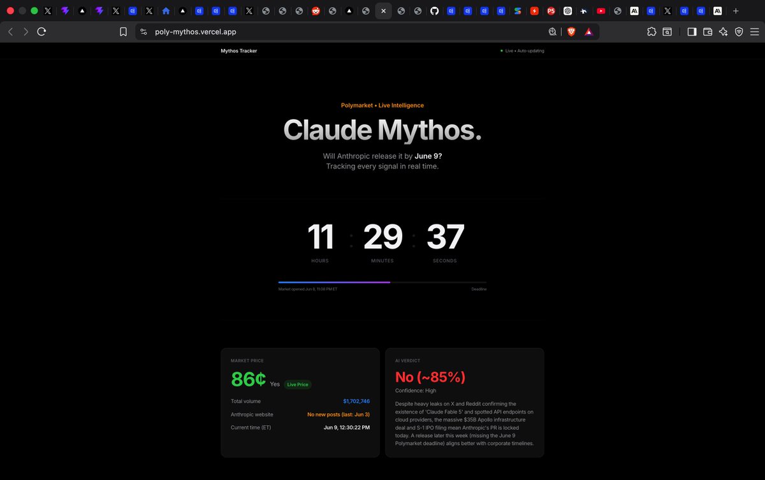
Task: Click Polymarket • Live Intelligence orange label
Action: click(382, 105)
